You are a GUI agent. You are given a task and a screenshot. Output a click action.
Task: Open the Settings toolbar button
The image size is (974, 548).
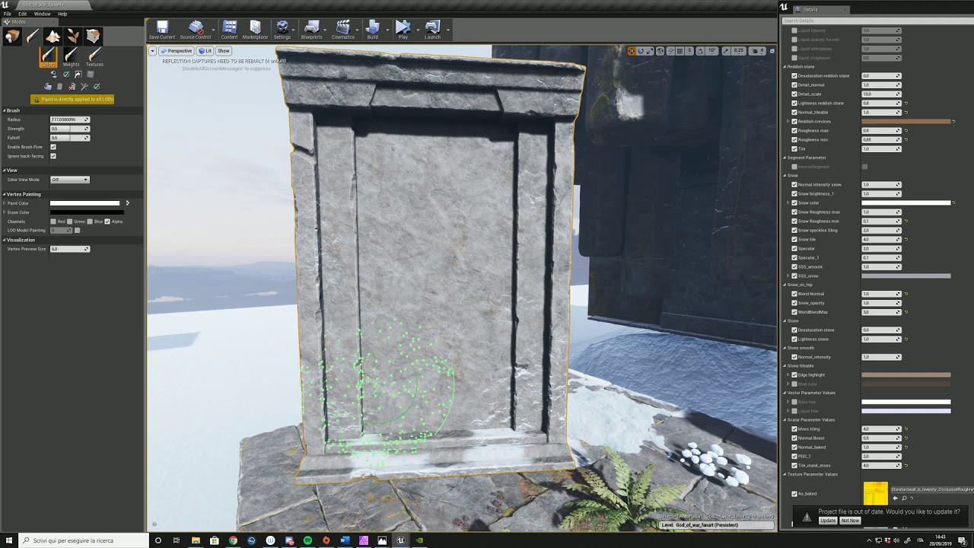282,30
